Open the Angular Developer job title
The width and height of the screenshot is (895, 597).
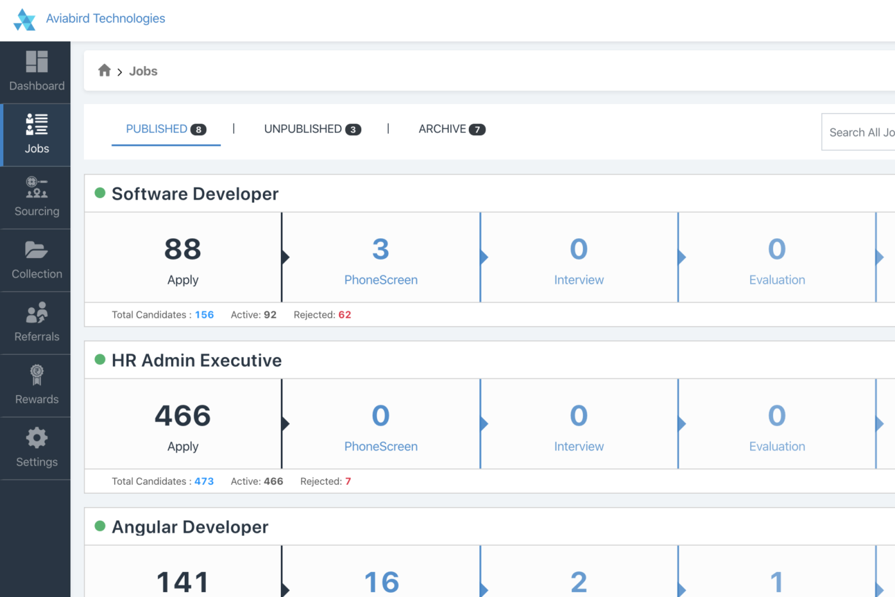(x=190, y=527)
